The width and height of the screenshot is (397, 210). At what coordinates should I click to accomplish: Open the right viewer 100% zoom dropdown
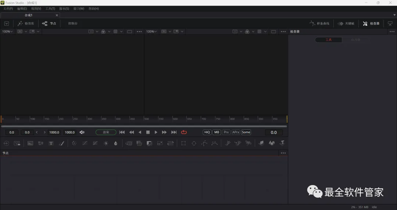point(151,32)
